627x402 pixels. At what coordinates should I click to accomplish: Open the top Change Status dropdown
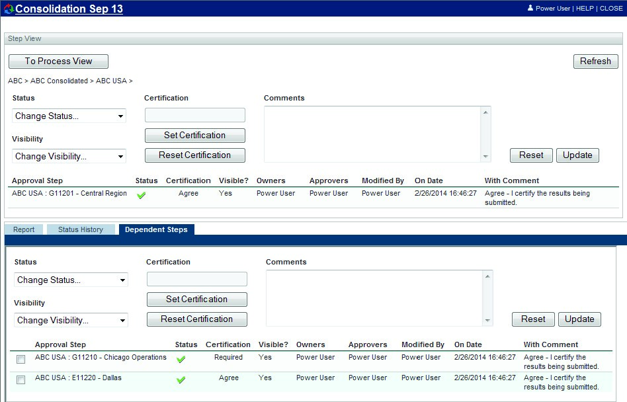[x=69, y=116]
